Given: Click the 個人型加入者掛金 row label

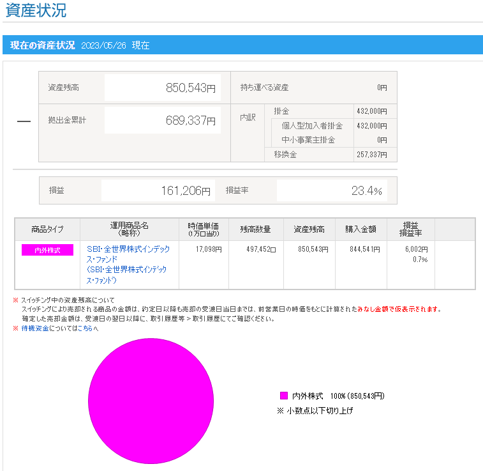Looking at the screenshot, I should point(312,126).
